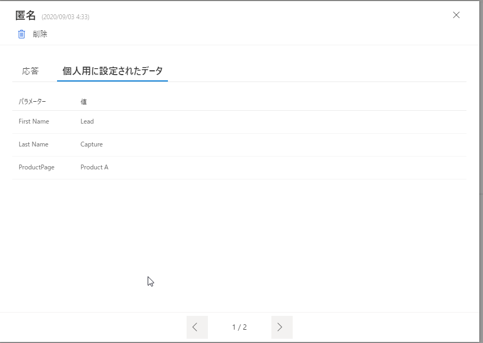Select the ProductPage parameter cell
Viewport: 483px width, 343px height.
click(x=36, y=167)
